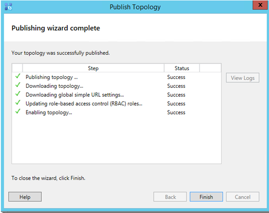The height and width of the screenshot is (213, 269).
Task: Click Success status of global simple URL step
Action: pos(176,95)
